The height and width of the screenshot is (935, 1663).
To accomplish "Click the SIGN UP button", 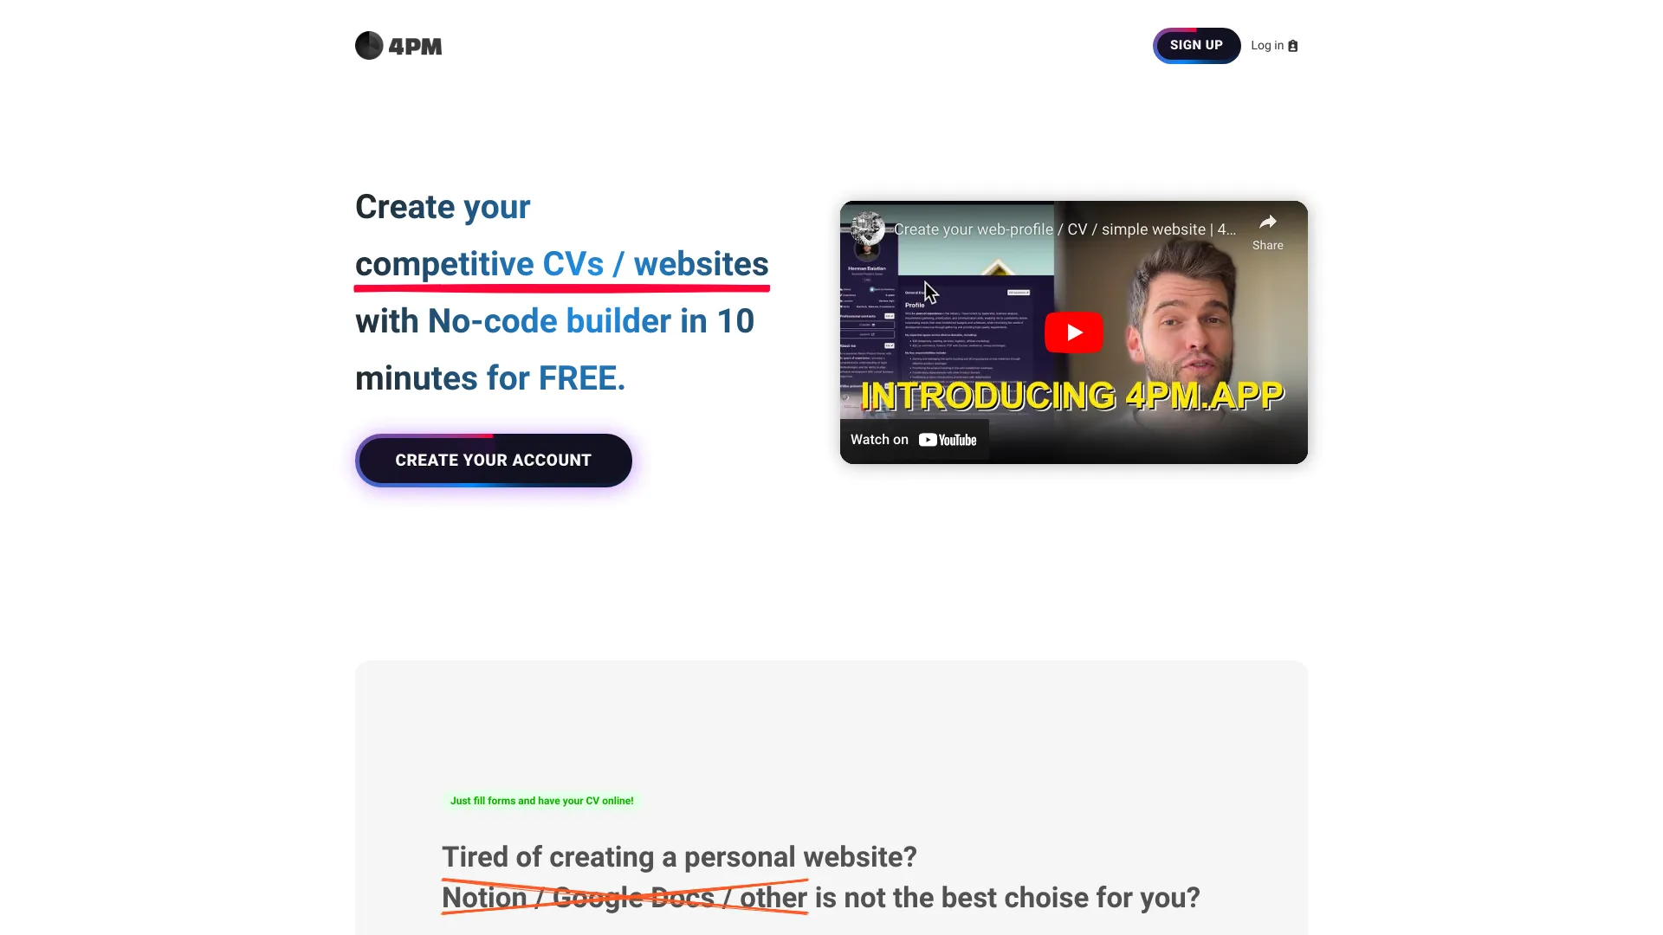I will 1197,44.
